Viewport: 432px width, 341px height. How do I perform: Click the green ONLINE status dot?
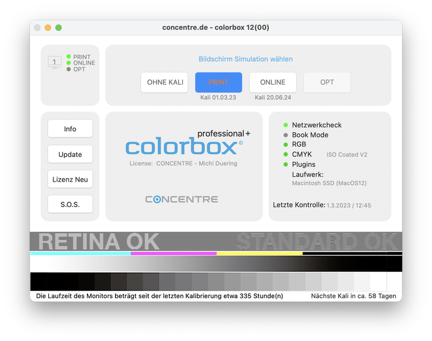tap(68, 63)
